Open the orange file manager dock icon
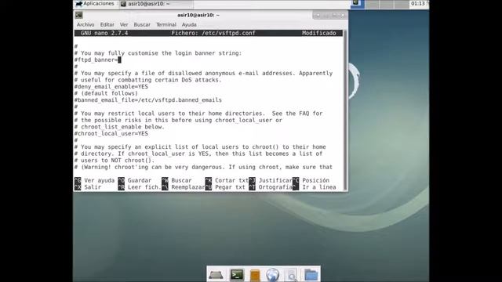Image resolution: width=502 pixels, height=282 pixels. pos(255,275)
